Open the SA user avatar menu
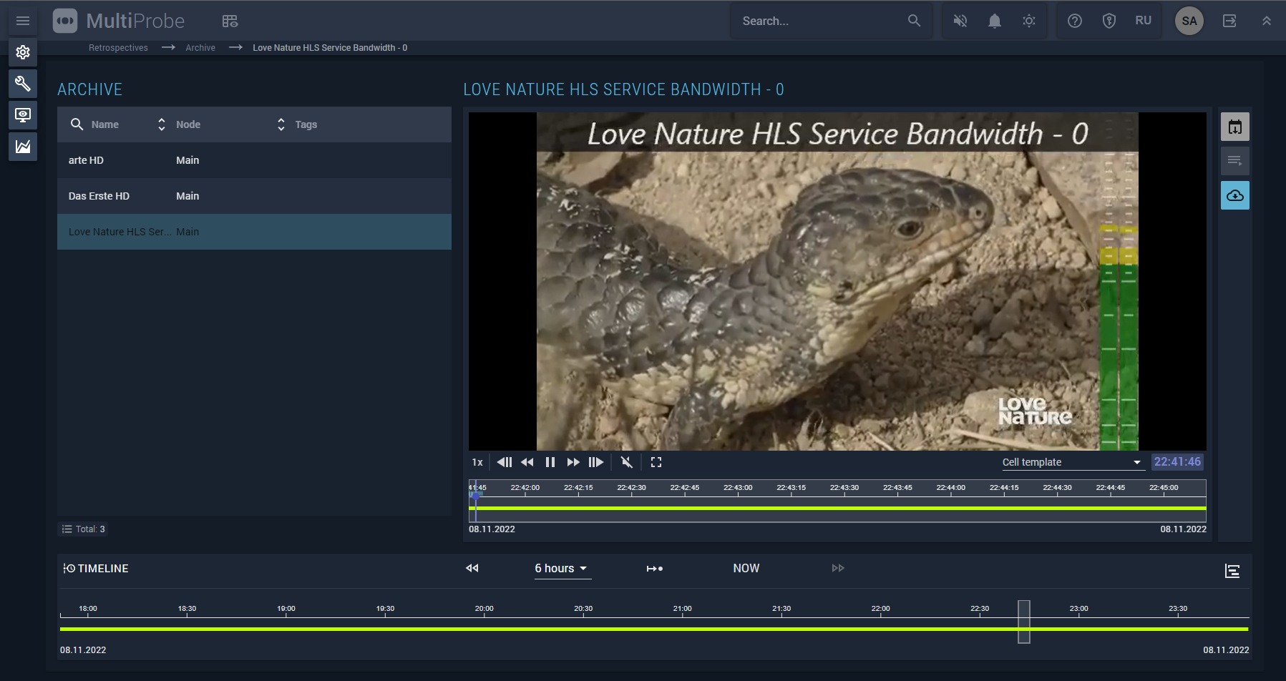Screen dimensions: 1286x681 coord(1189,21)
